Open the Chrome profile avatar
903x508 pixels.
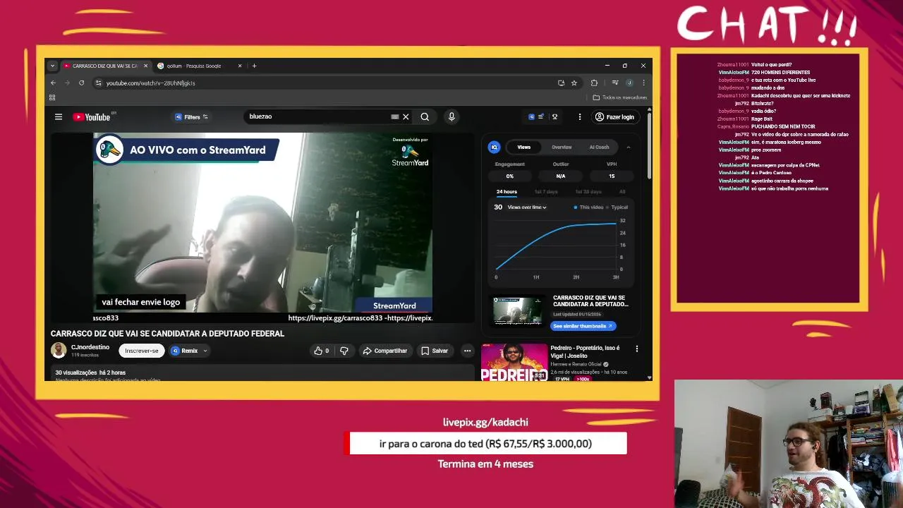pos(629,83)
